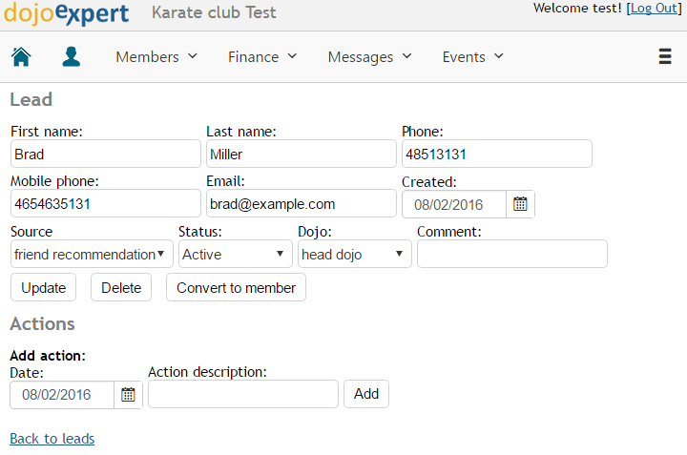
Task: Open the Dojo dropdown showing head dojo
Action: click(355, 254)
